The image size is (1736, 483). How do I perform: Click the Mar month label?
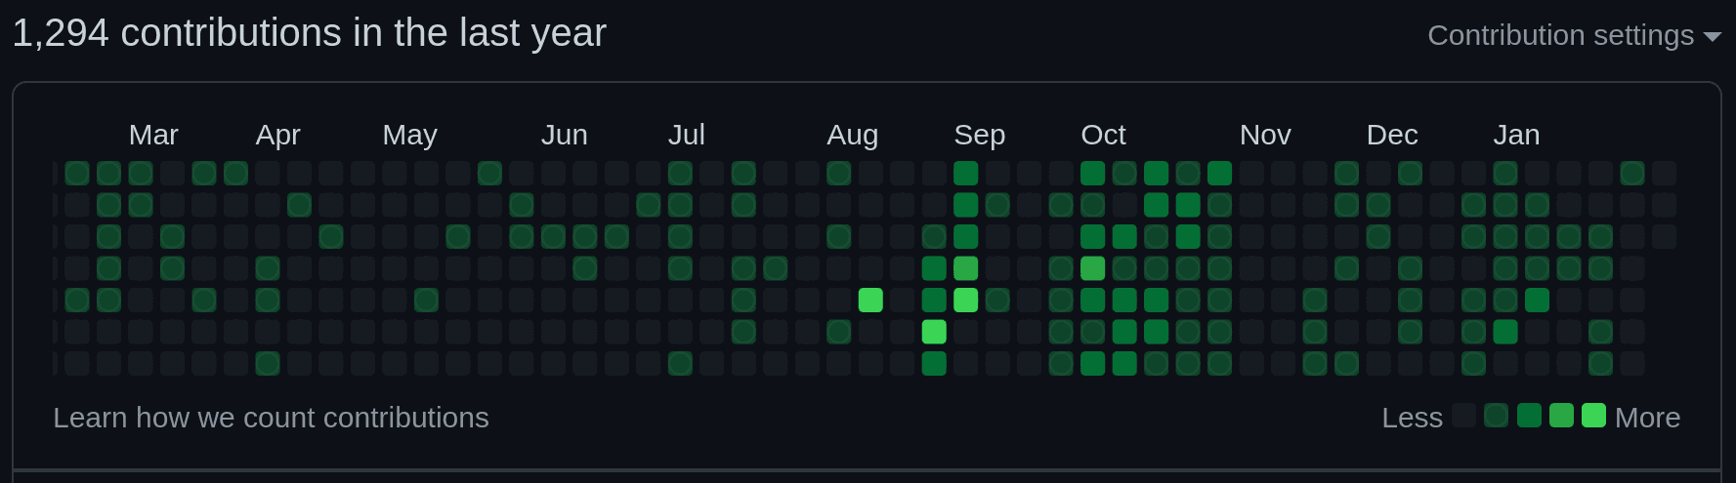pyautogui.click(x=153, y=135)
